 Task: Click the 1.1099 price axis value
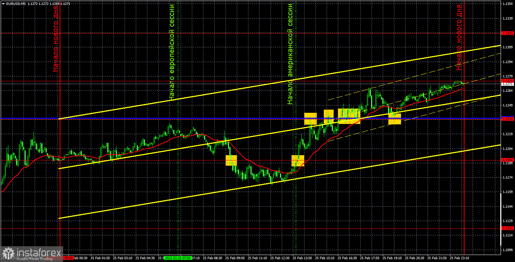(x=508, y=250)
